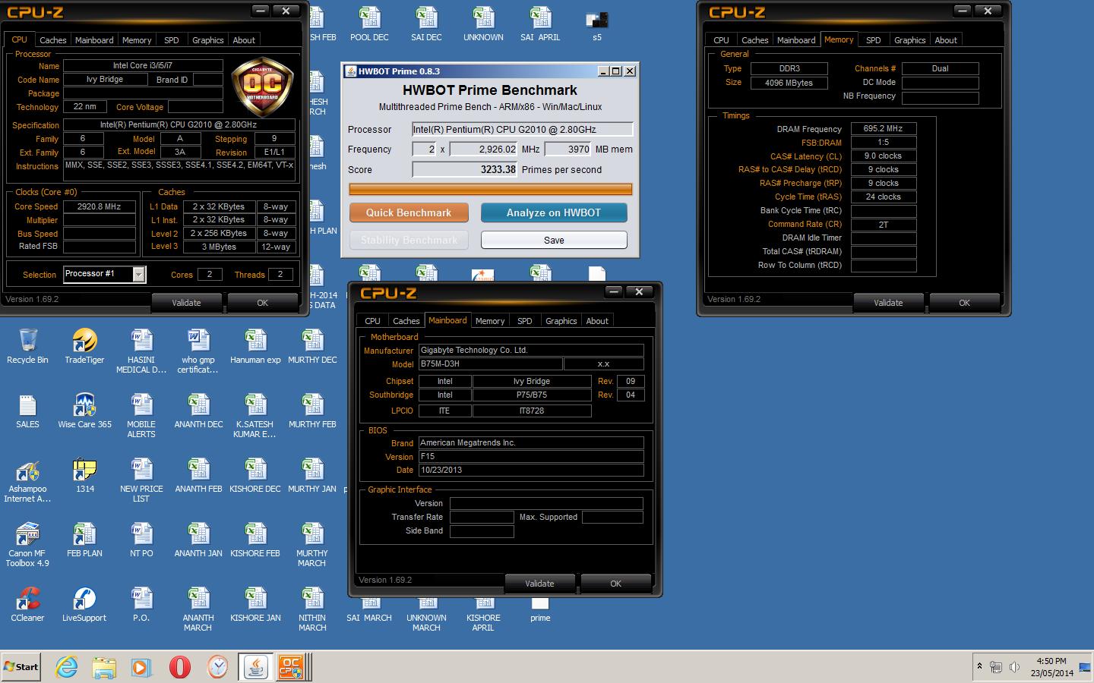Image resolution: width=1094 pixels, height=683 pixels.
Task: Open SPD tab in right CPU-Z window
Action: pos(874,40)
